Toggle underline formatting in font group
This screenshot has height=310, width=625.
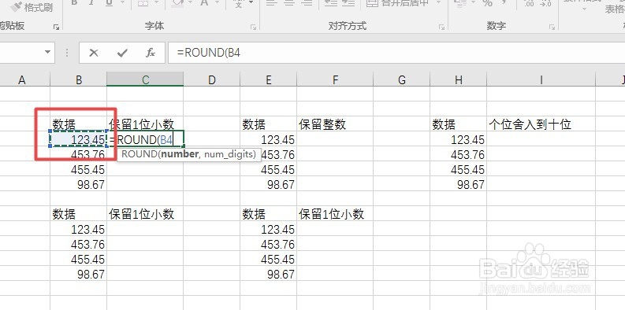coord(109,3)
